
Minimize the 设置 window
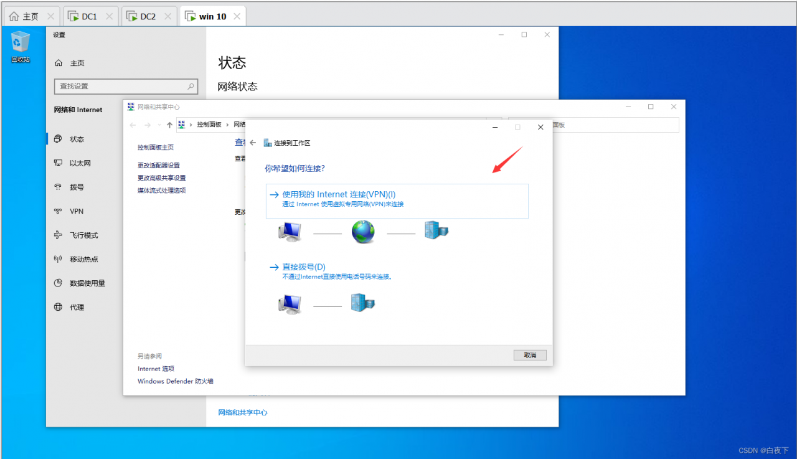(501, 35)
